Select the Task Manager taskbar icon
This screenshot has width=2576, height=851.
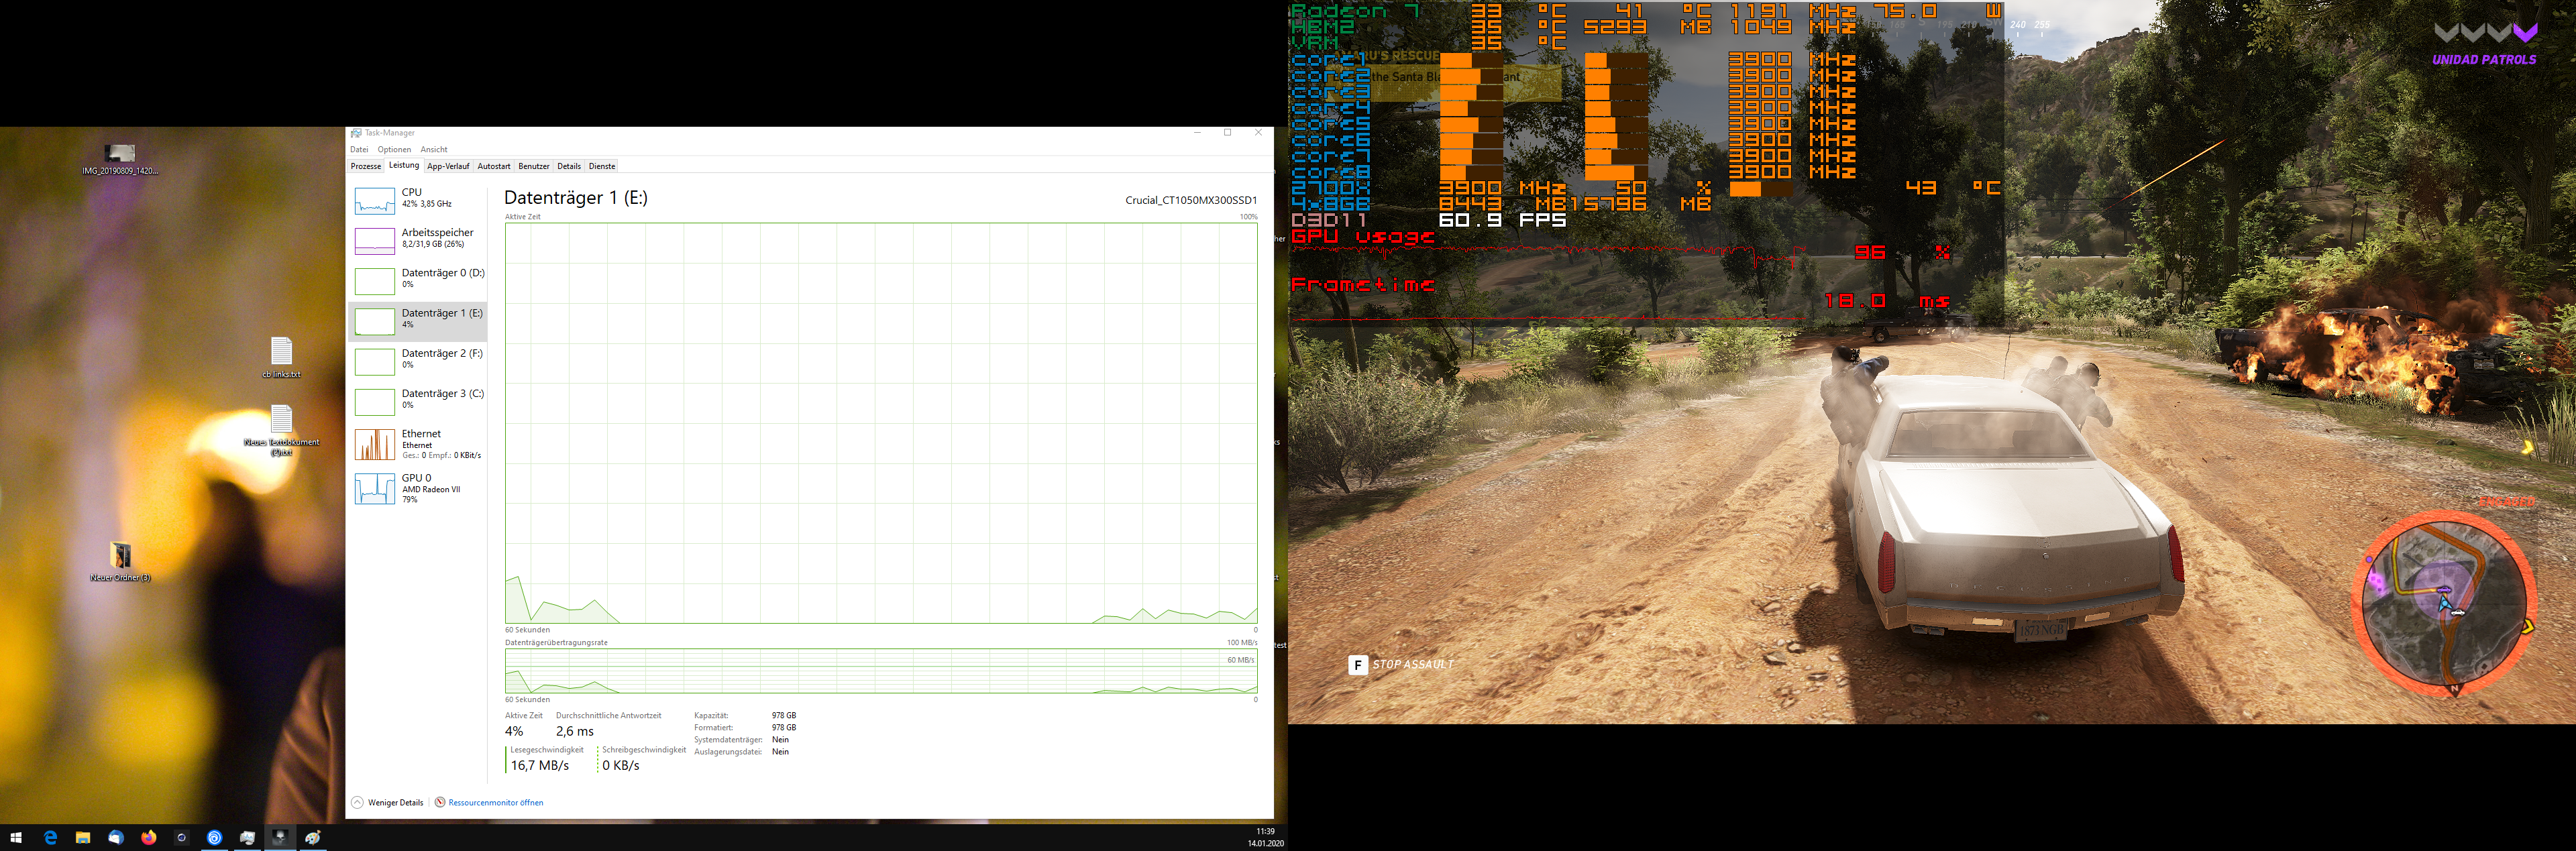247,838
